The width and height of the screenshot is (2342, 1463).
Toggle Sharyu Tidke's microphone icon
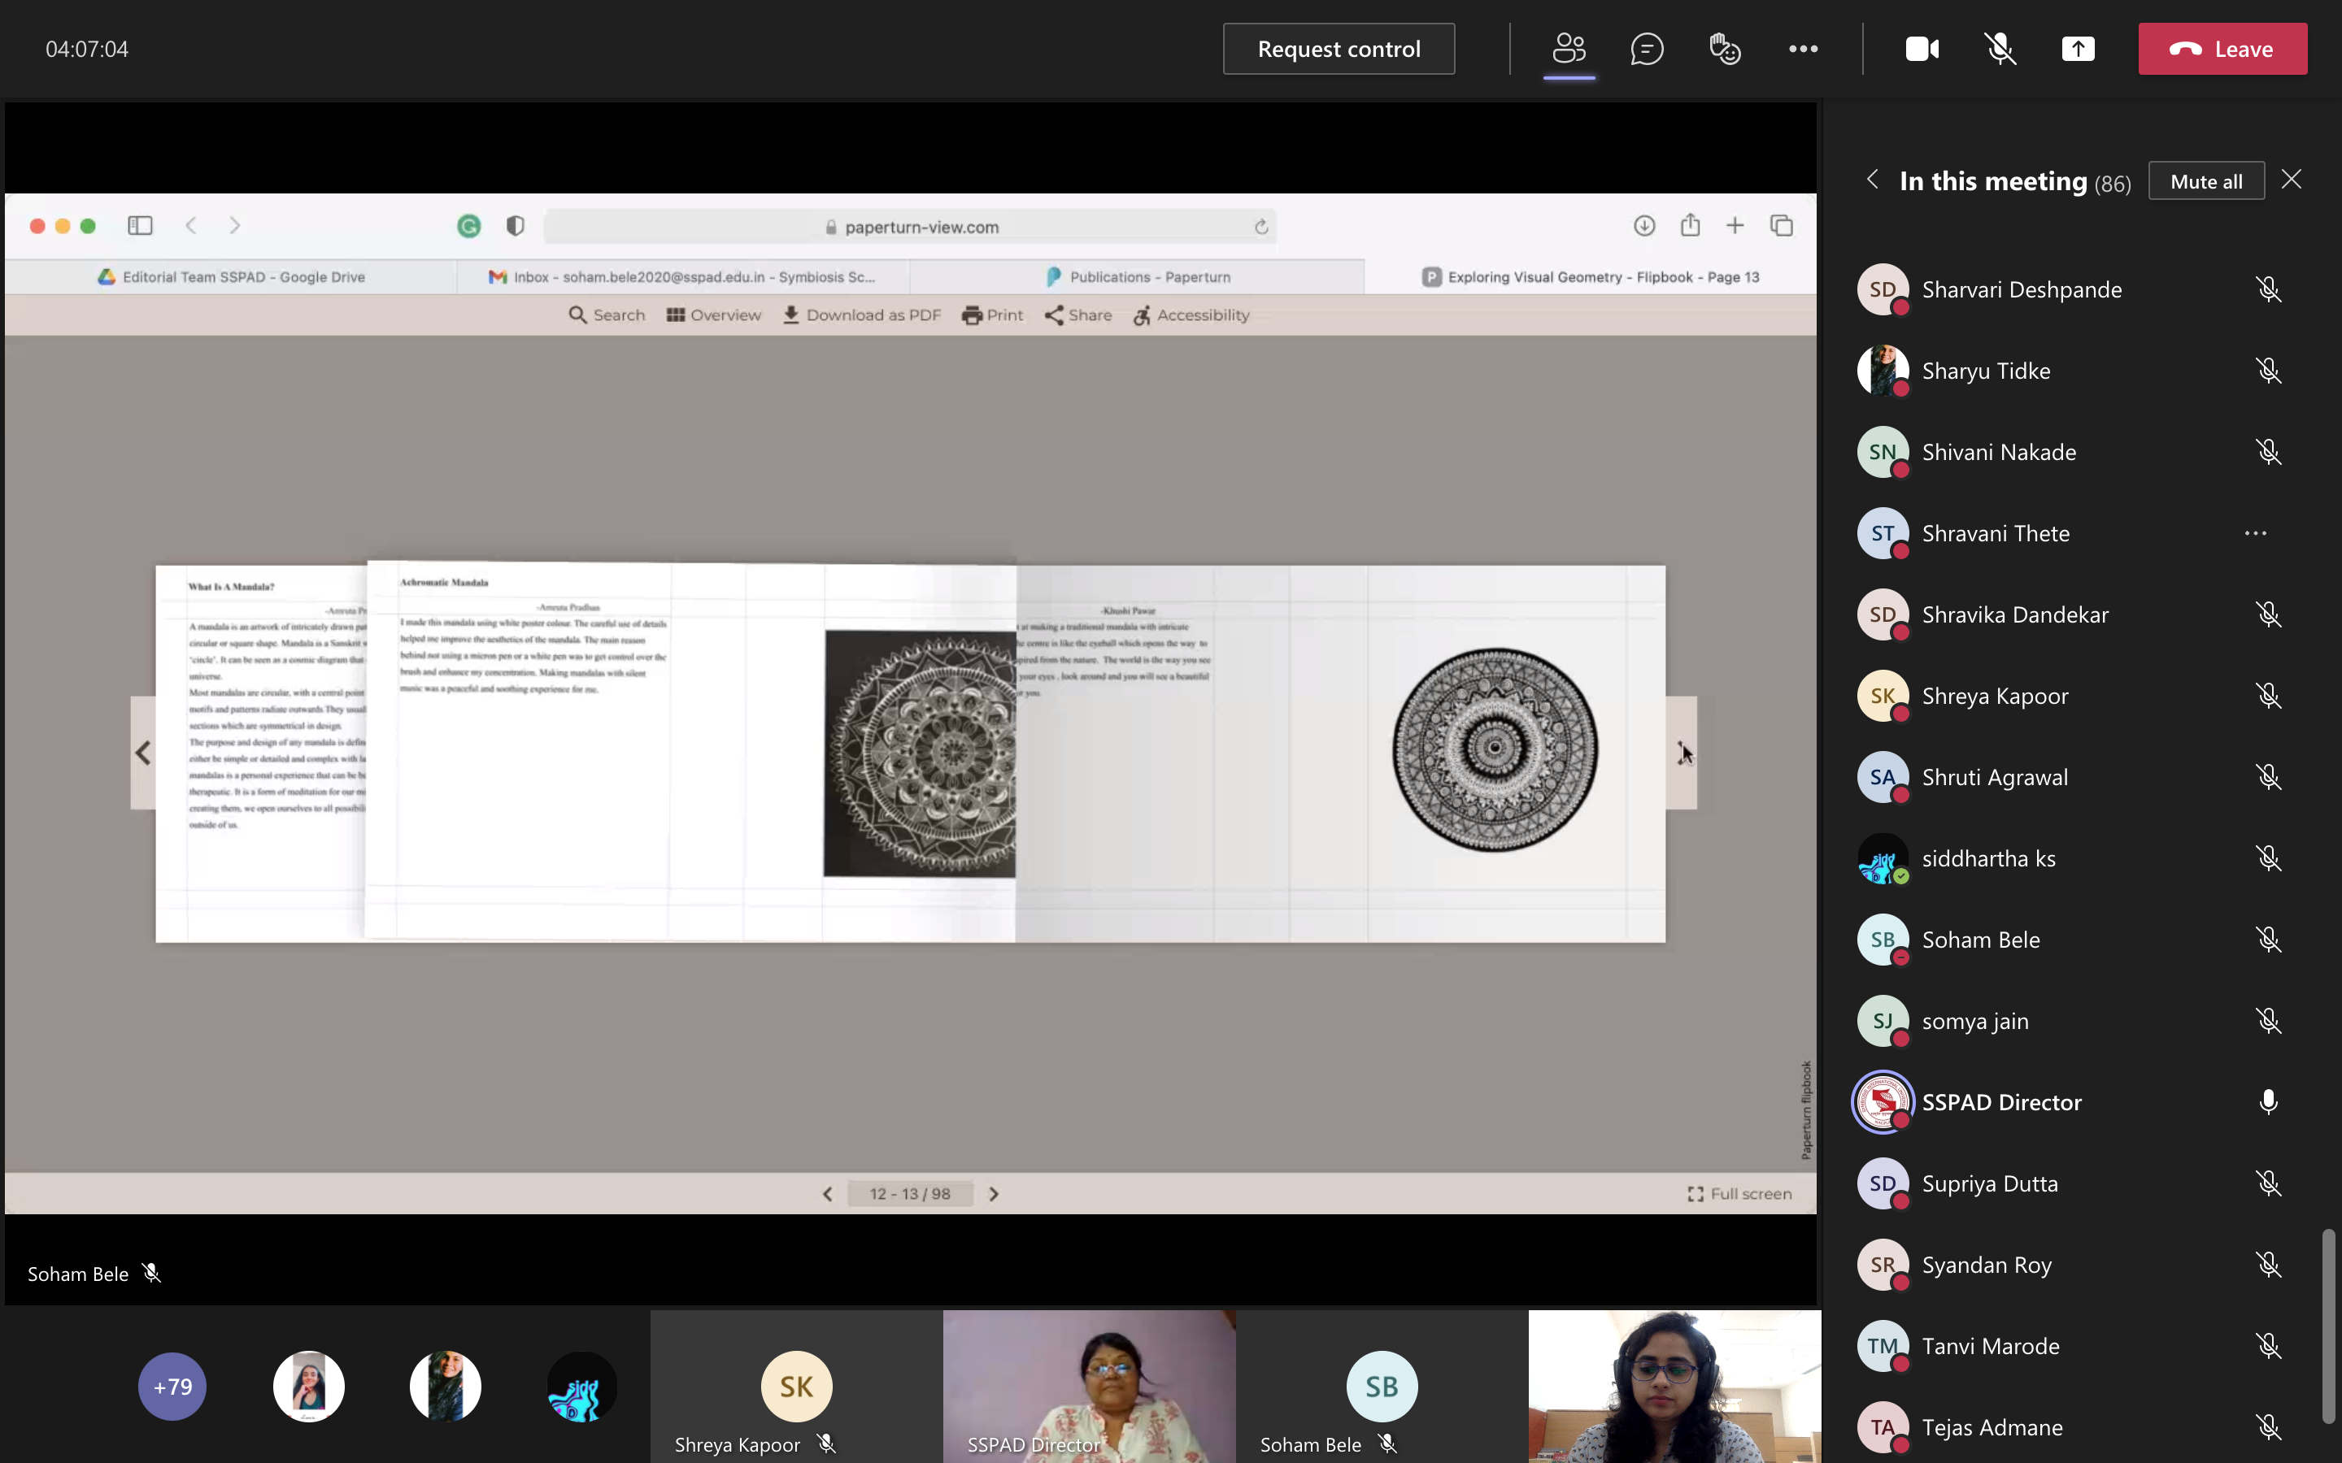point(2267,371)
